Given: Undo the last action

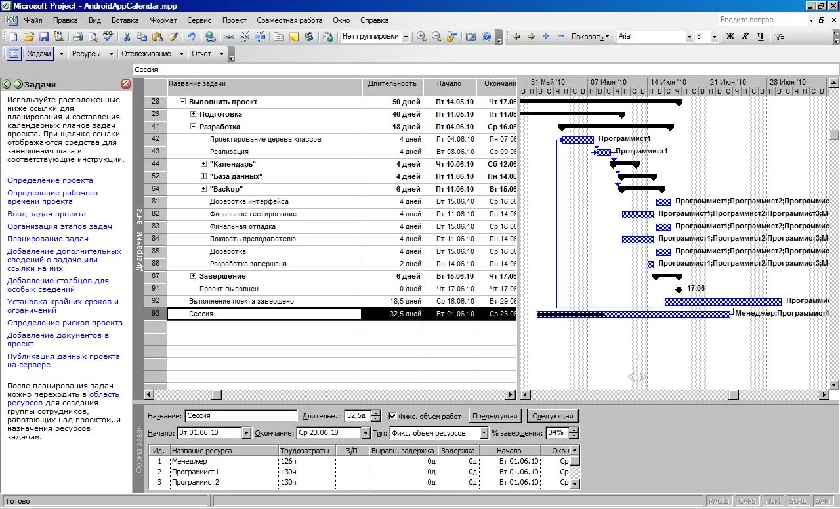Looking at the screenshot, I should (x=191, y=37).
